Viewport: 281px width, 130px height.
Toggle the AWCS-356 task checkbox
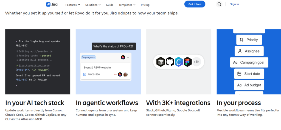point(85,74)
